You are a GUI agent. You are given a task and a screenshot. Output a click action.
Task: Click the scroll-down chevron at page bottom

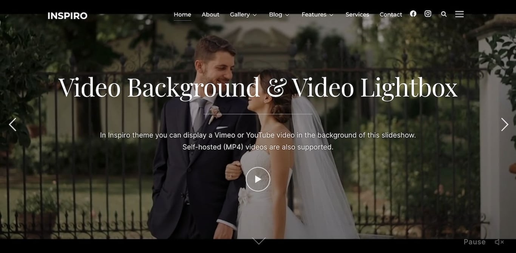(x=258, y=240)
